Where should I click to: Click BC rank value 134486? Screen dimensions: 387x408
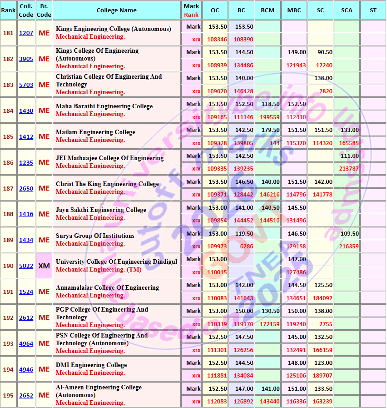[x=243, y=65]
